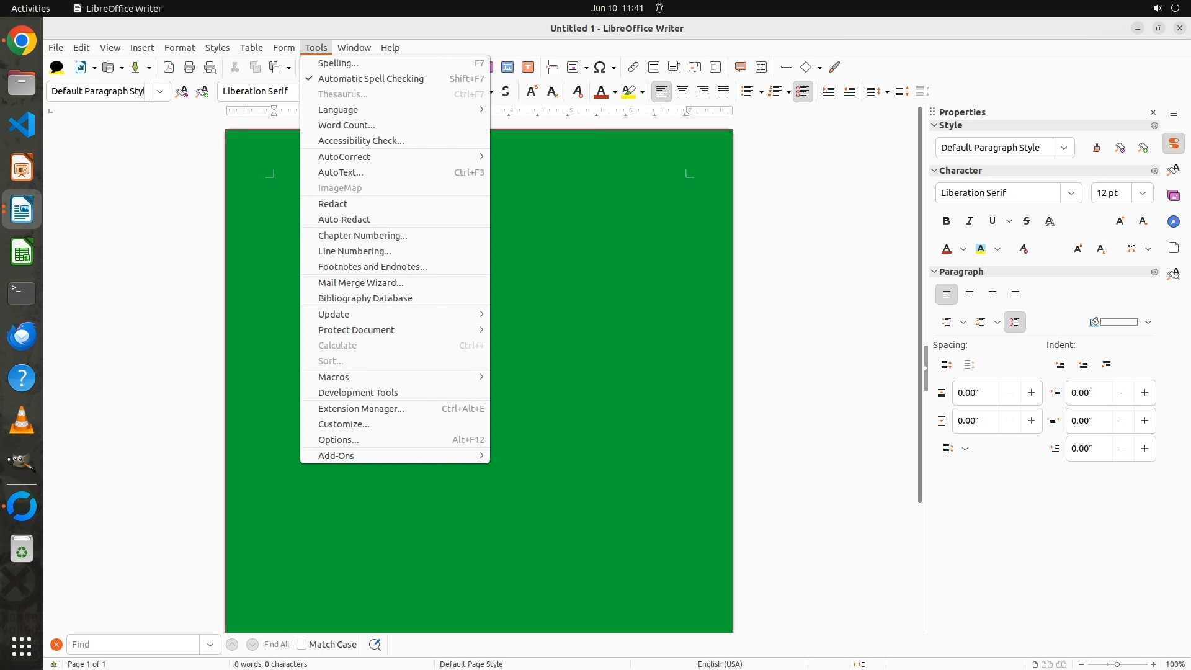Image resolution: width=1191 pixels, height=670 pixels.
Task: Click the Find All button
Action: [x=276, y=645]
